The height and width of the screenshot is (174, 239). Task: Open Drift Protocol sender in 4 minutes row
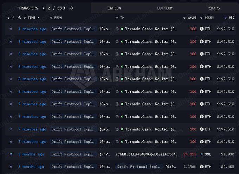click(x=73, y=29)
